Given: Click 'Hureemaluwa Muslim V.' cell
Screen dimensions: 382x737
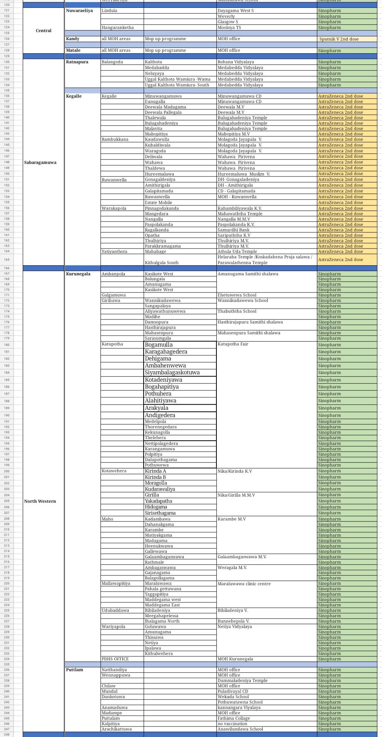Looking at the screenshot, I should click(x=266, y=174).
